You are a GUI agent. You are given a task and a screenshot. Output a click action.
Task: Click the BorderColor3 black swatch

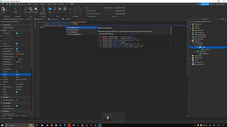17,59
